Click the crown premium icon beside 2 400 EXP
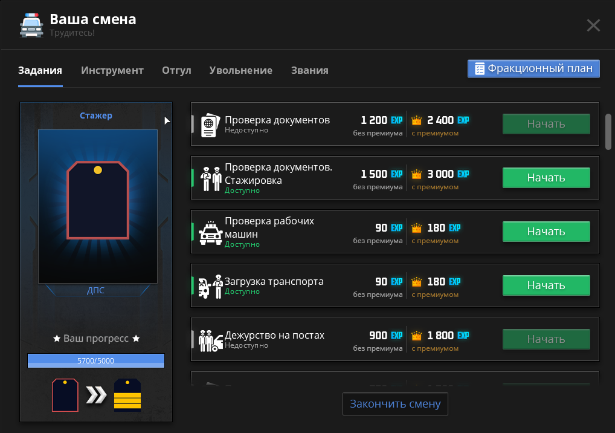This screenshot has width=615, height=433. (416, 120)
